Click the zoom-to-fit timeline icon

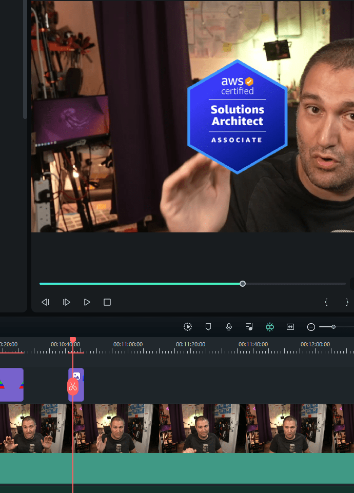coord(290,327)
